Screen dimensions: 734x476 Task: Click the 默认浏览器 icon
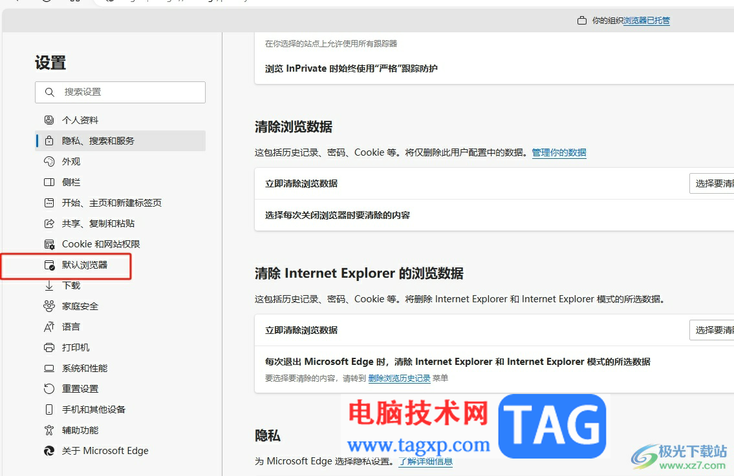click(x=49, y=265)
